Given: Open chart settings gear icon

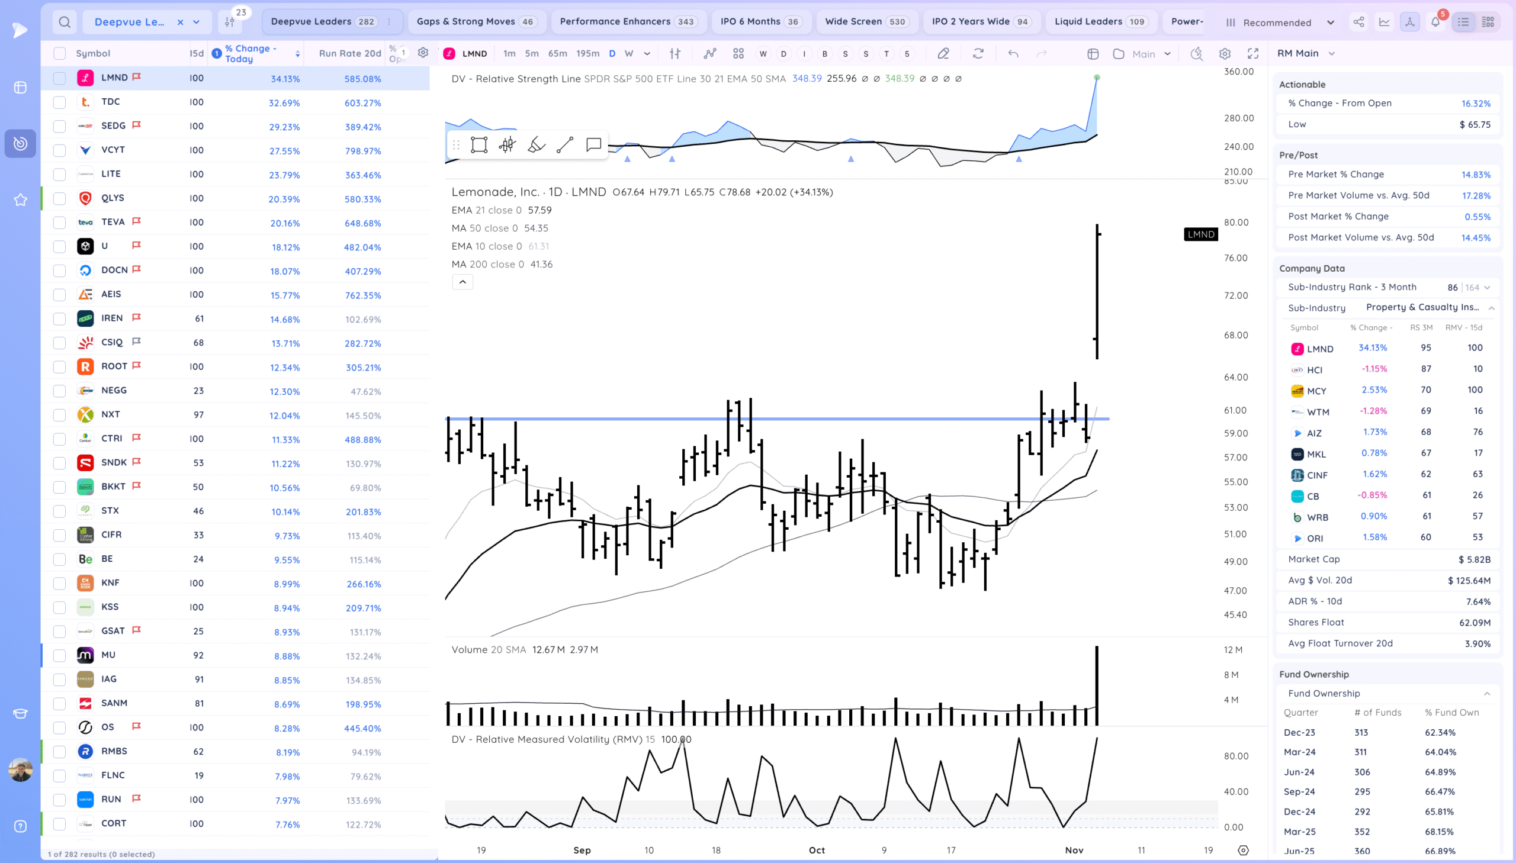Looking at the screenshot, I should pyautogui.click(x=1225, y=54).
